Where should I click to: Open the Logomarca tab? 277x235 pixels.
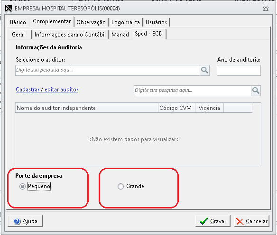pos(126,22)
